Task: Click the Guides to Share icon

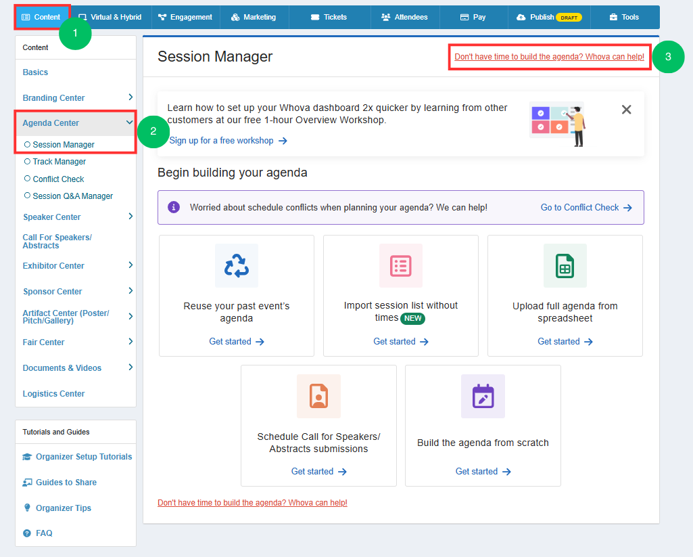Action: point(27,483)
